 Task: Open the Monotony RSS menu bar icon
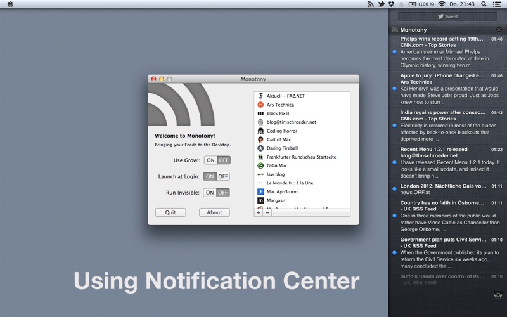point(371,4)
